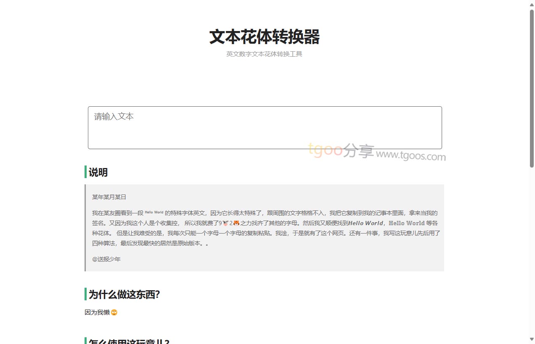Click the tiny superscript Hello World sample

point(154,213)
